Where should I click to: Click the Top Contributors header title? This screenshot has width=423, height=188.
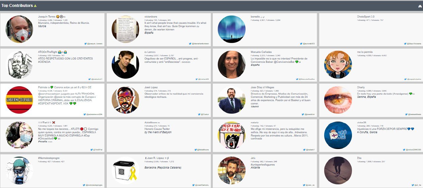click(17, 6)
